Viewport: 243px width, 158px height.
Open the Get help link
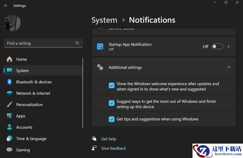pyautogui.click(x=109, y=139)
